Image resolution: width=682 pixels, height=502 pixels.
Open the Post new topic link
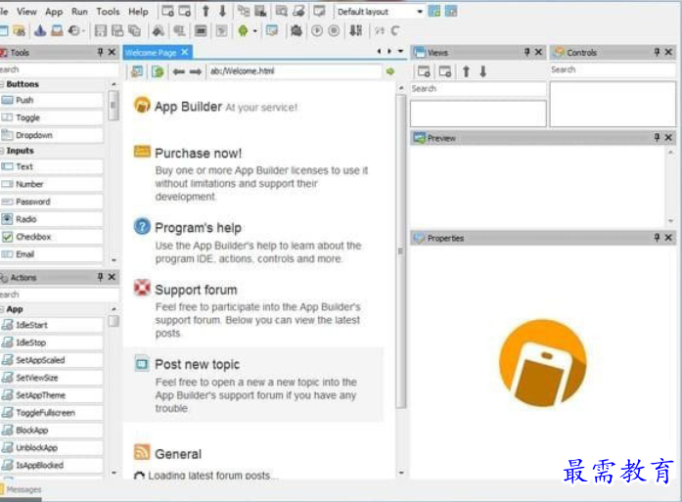(x=197, y=364)
